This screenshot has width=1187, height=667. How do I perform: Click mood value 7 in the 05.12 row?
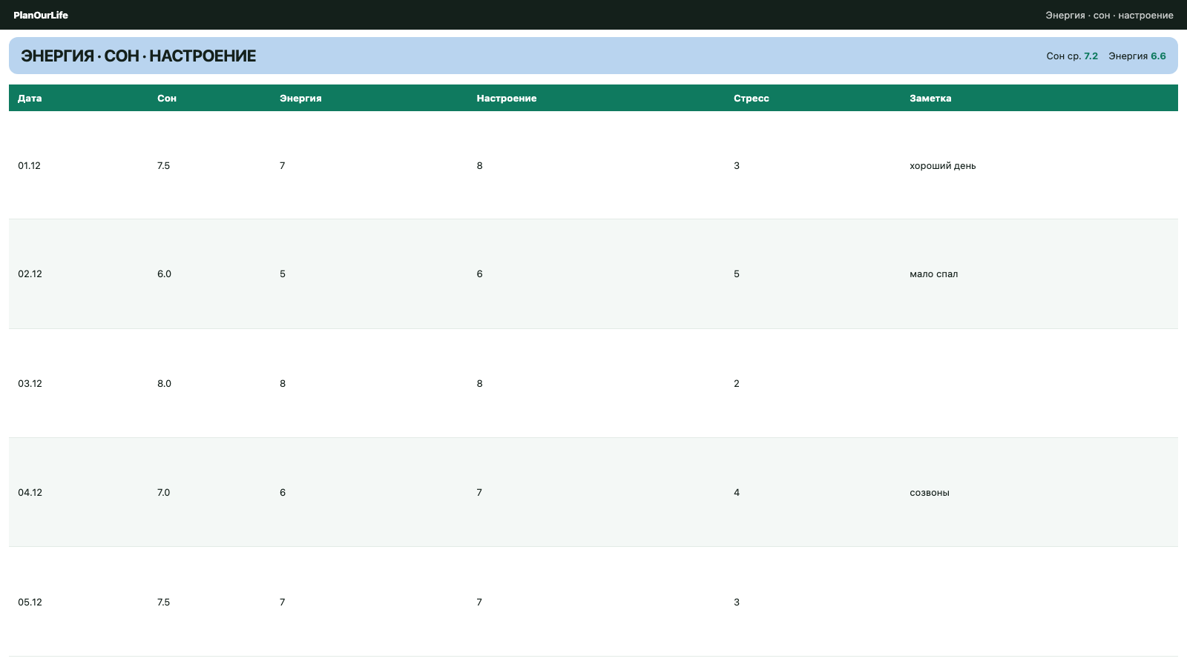[x=479, y=602]
